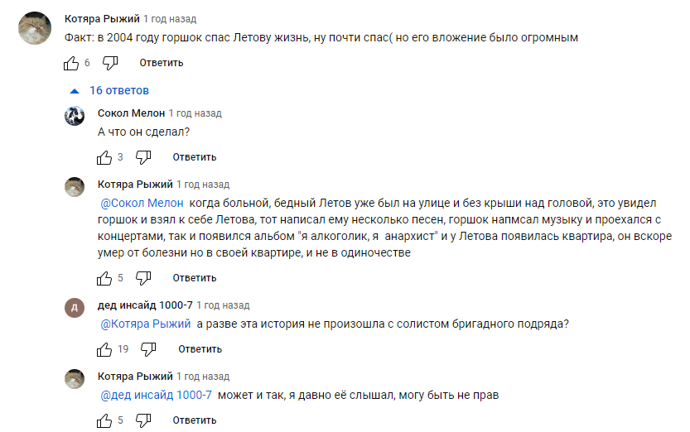Like the long reply about Летов's apartment
Viewport: 690px width, 432px height.
pos(104,278)
